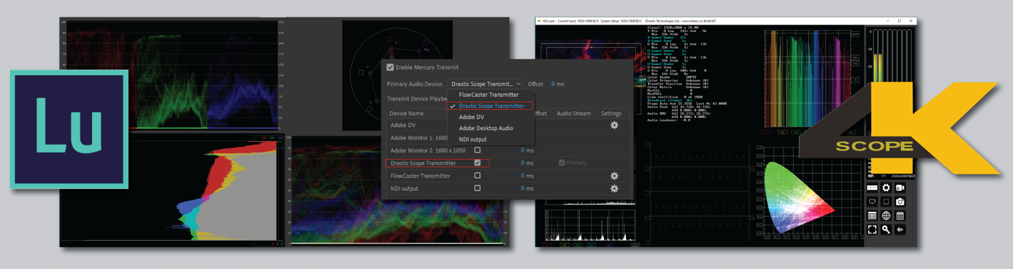
Task: Click the square stop icon in 4KScope
Action: pos(886,201)
